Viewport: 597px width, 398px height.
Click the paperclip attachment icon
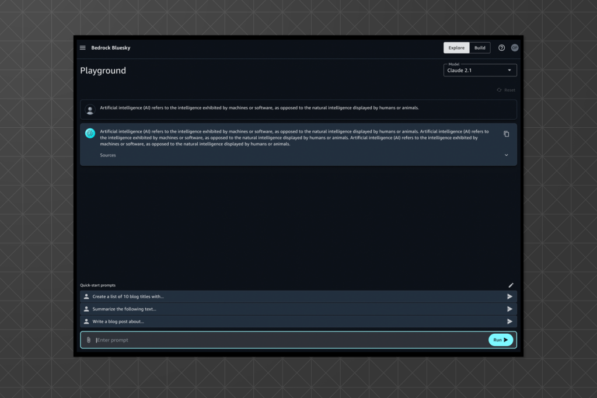pyautogui.click(x=89, y=340)
